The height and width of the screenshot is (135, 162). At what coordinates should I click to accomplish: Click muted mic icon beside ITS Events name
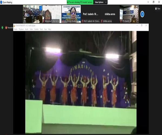click(x=121, y=21)
